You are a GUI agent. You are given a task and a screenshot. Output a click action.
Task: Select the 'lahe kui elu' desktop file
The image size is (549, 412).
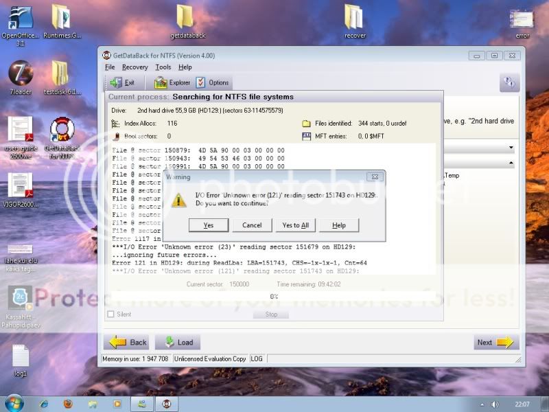click(x=21, y=259)
